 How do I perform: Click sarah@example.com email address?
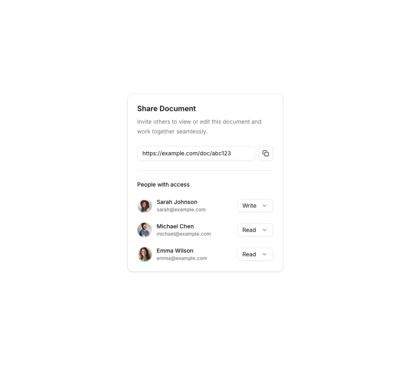pos(181,210)
